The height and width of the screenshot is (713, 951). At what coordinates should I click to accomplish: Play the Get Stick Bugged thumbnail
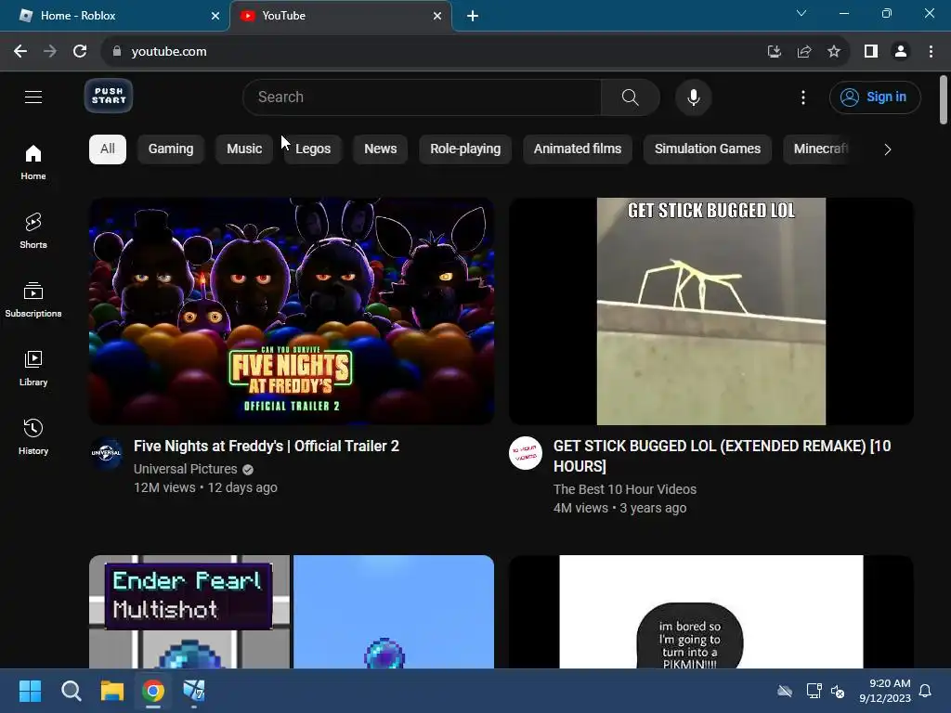(710, 311)
